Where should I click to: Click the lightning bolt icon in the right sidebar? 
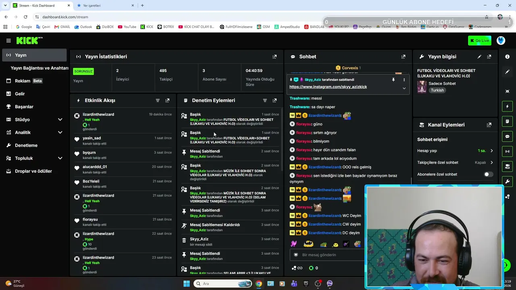507,106
